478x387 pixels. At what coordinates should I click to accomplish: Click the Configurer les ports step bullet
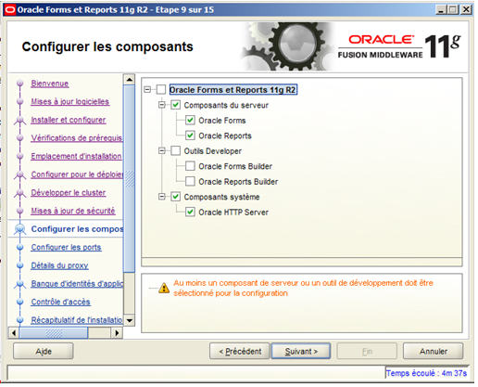(20, 247)
